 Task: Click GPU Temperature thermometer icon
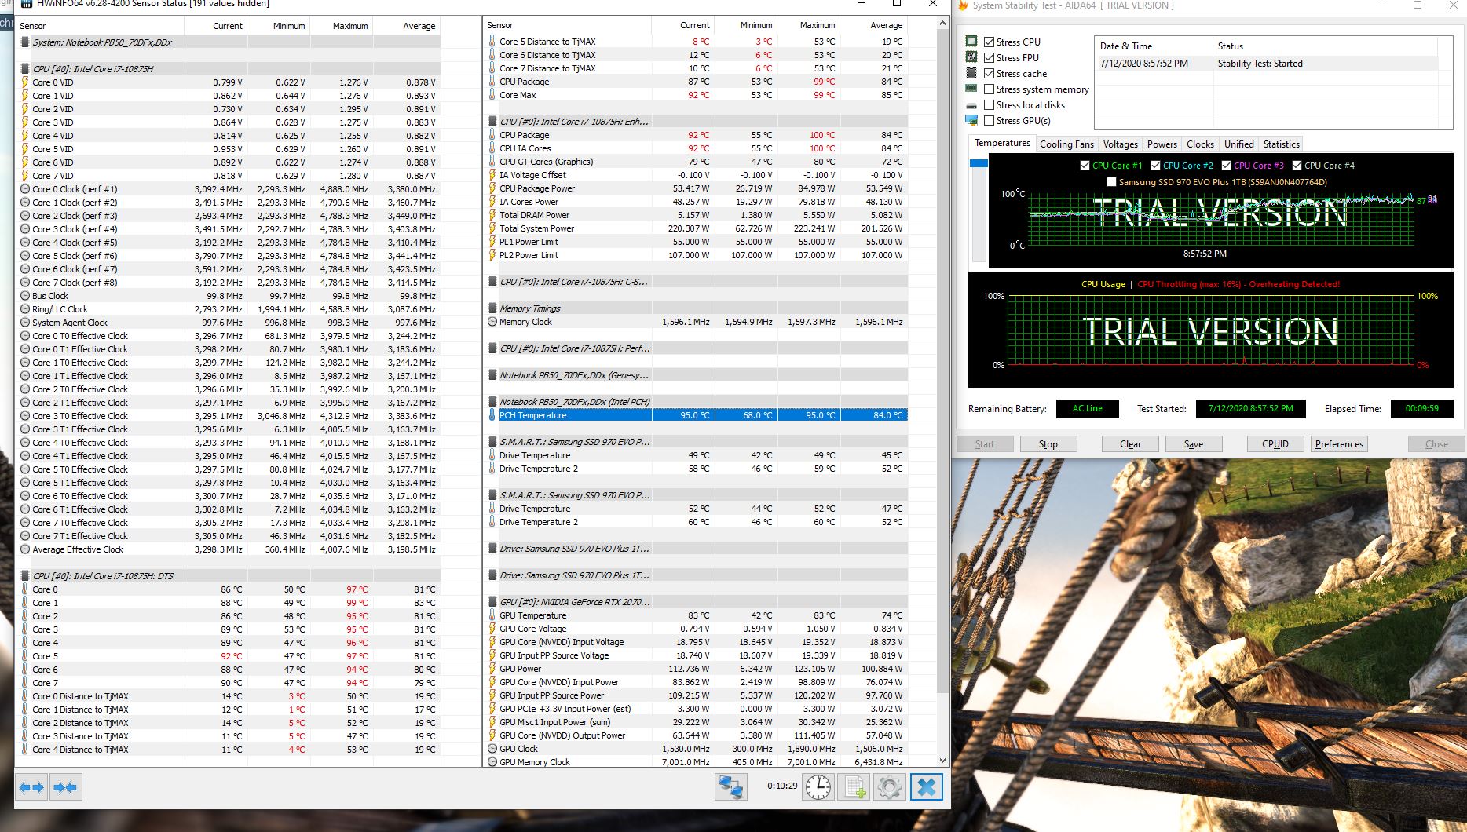tap(492, 615)
